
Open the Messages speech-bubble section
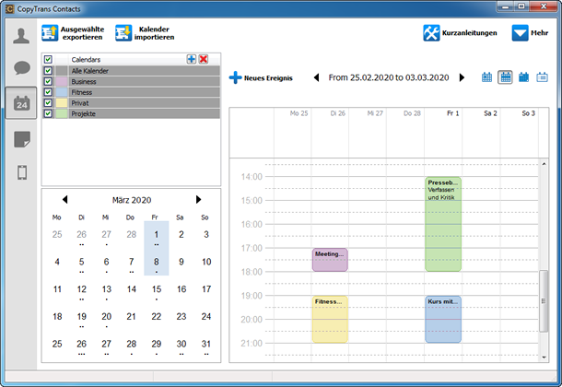21,67
